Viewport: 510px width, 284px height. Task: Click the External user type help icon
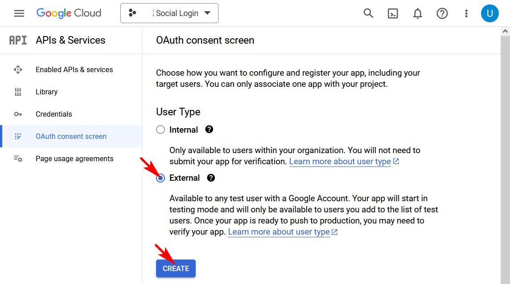210,178
